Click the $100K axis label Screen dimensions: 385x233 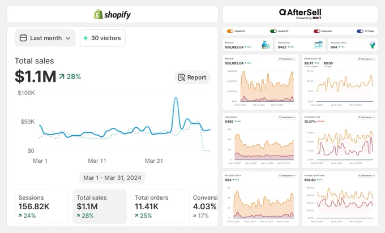pyautogui.click(x=26, y=93)
